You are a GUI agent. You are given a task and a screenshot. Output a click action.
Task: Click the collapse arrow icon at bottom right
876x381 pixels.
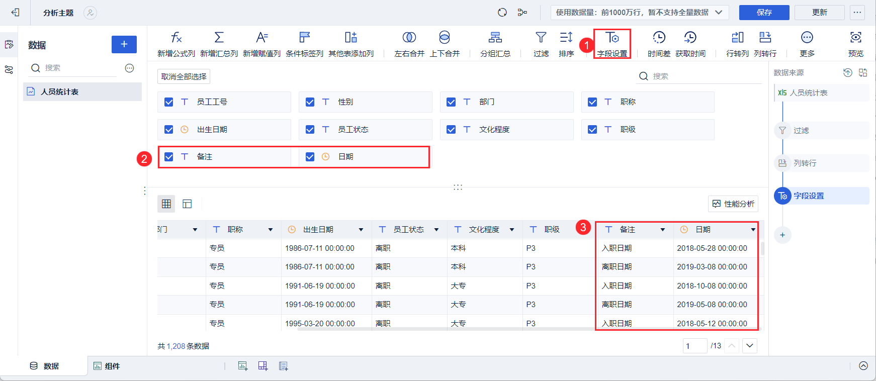863,366
